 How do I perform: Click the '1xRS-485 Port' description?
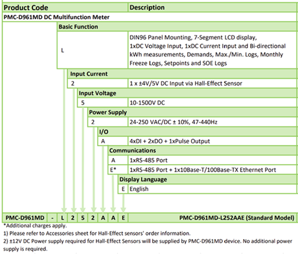click(148, 160)
